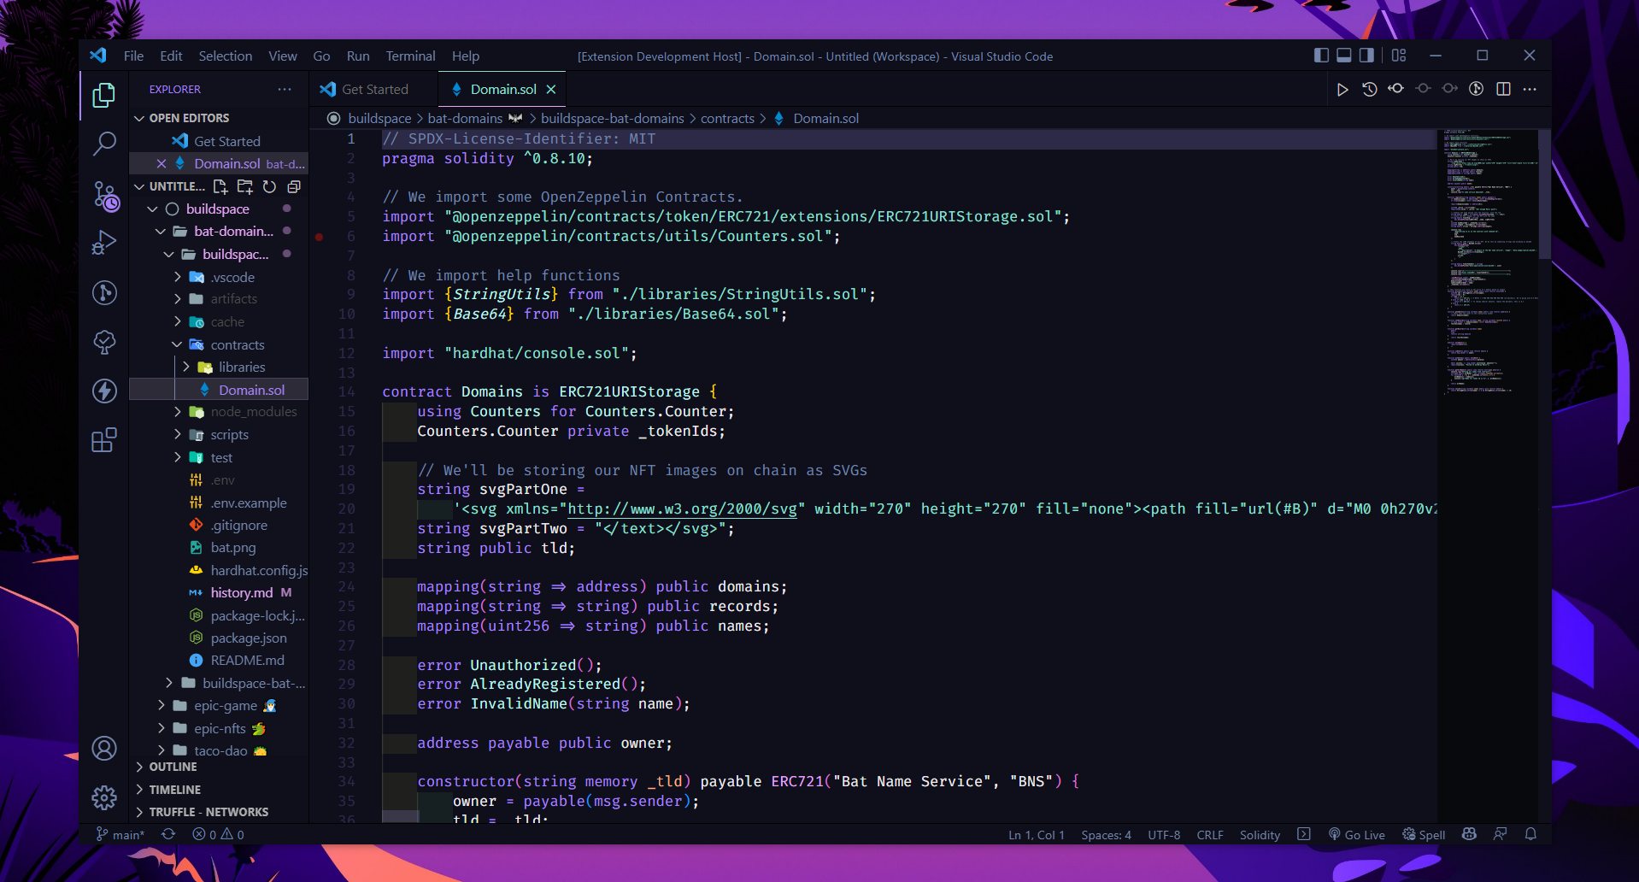Open the Run menu
Screen dimensions: 1639x882
point(358,56)
